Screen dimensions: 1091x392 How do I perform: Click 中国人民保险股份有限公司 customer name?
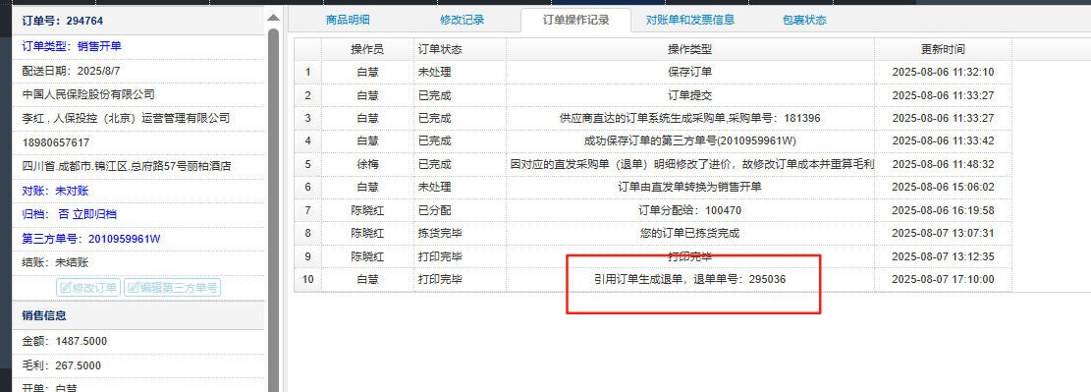pos(88,94)
